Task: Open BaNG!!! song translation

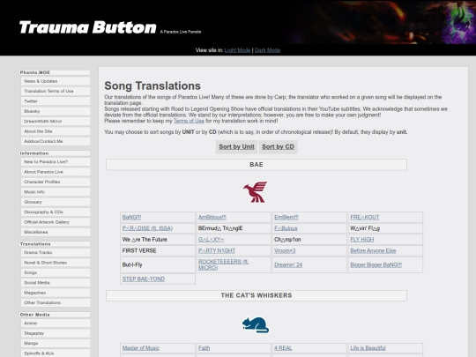Action: [131, 218]
